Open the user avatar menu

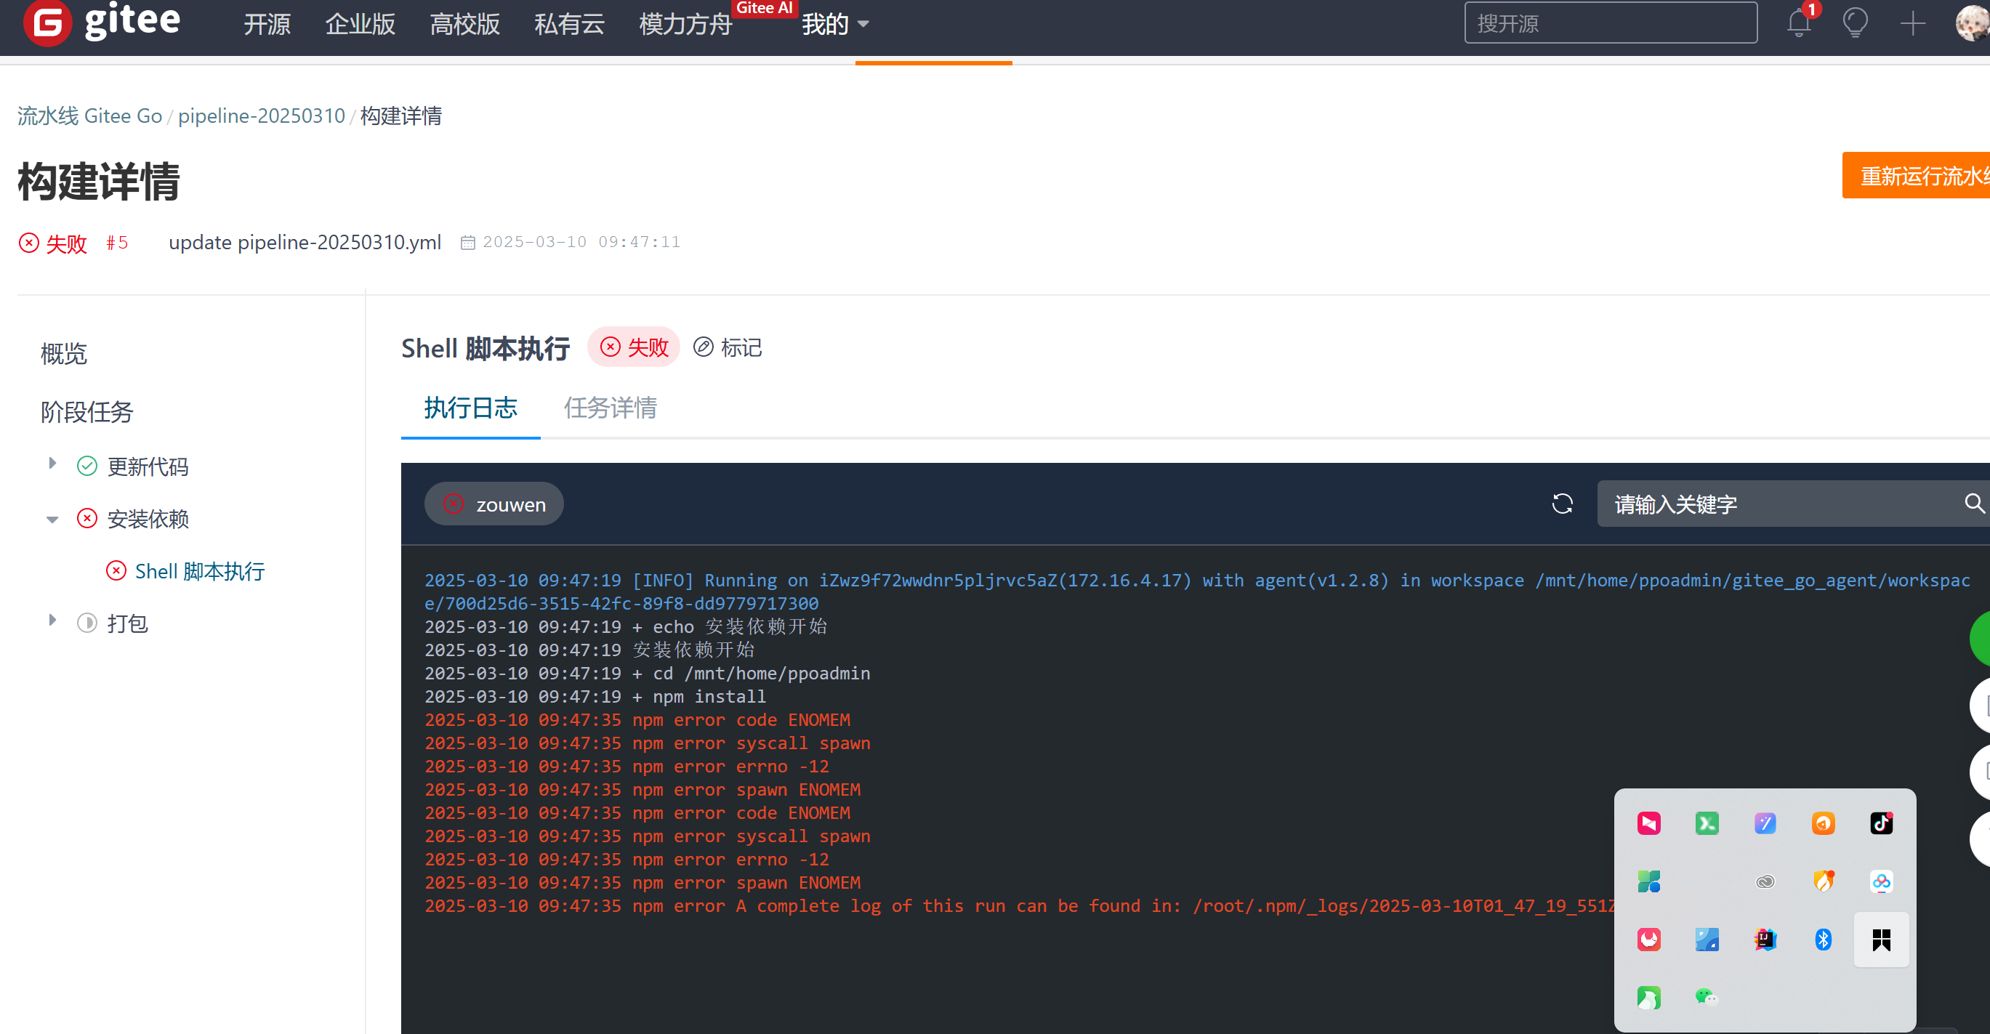[x=1973, y=23]
